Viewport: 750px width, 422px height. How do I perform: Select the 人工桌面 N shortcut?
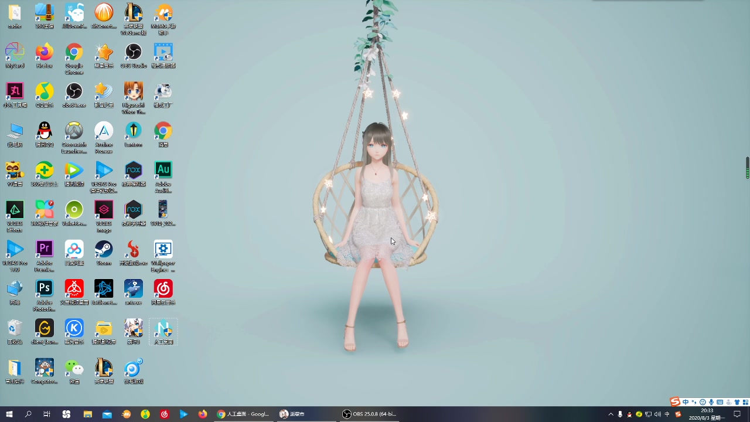click(163, 331)
